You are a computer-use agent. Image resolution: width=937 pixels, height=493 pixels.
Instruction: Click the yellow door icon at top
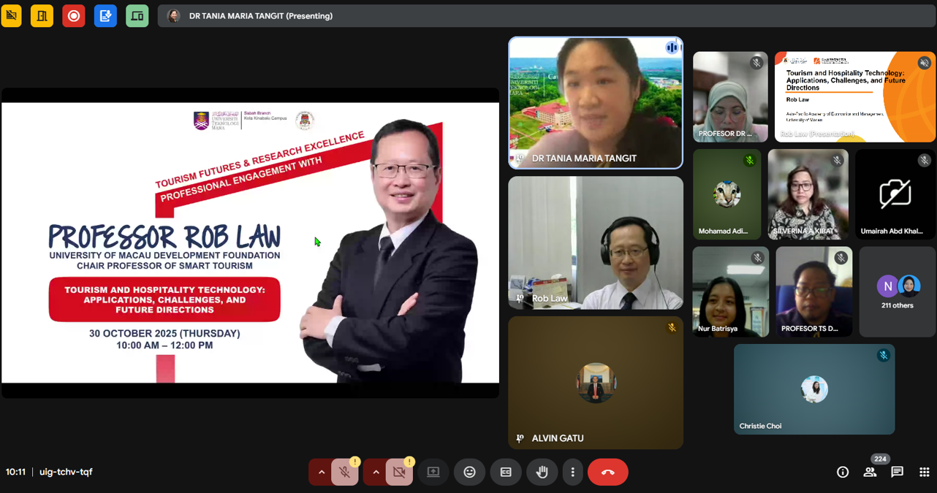click(x=42, y=15)
